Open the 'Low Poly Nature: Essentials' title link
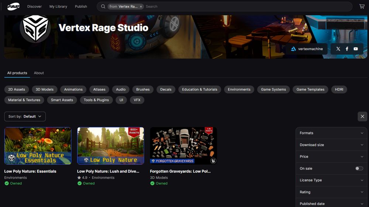The image size is (369, 207). tap(30, 171)
